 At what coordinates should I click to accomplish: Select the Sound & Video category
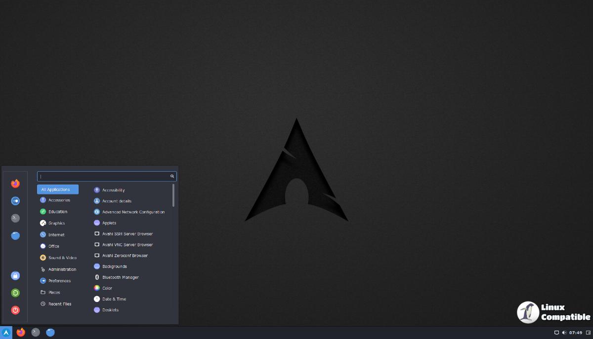[62, 258]
